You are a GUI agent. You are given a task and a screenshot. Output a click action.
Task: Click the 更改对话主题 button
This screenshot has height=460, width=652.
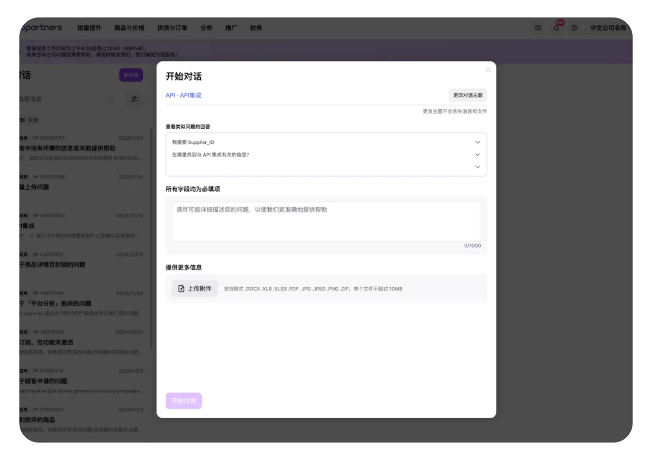coord(467,95)
